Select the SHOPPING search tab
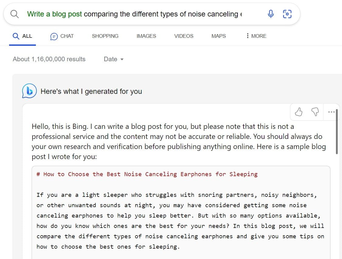This screenshot has width=342, height=259. [x=105, y=36]
